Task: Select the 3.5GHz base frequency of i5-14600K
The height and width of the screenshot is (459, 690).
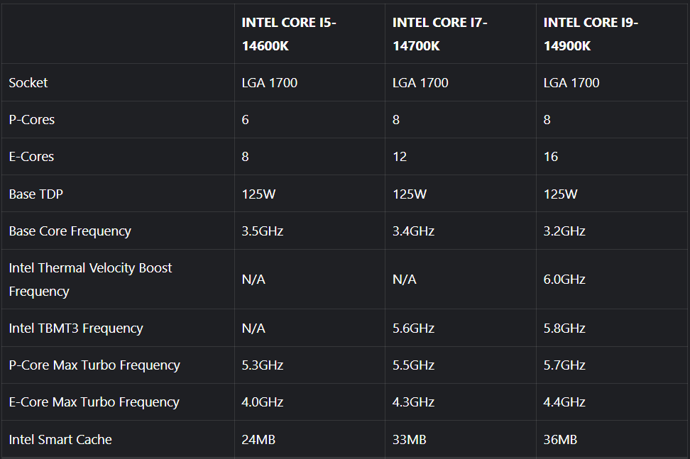Action: point(262,231)
